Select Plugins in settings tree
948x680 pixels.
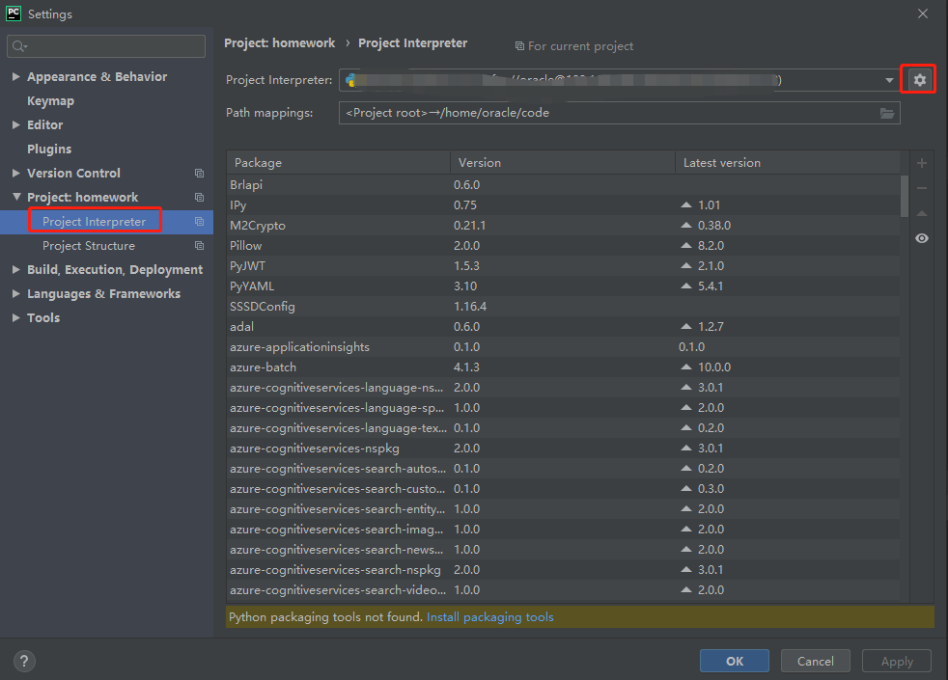tap(49, 150)
